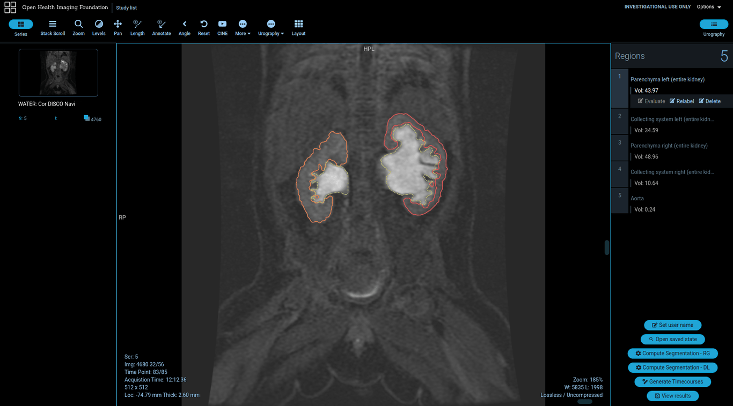Click the Angle measurement tool
This screenshot has width=733, height=406.
(x=184, y=27)
